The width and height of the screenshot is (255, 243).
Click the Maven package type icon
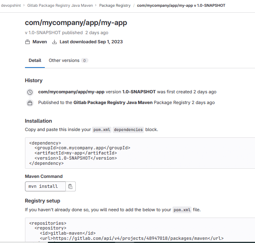[x=27, y=42]
